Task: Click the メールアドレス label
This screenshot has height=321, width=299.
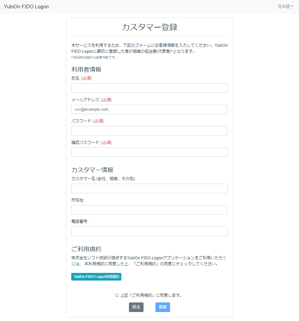Action: coord(85,100)
